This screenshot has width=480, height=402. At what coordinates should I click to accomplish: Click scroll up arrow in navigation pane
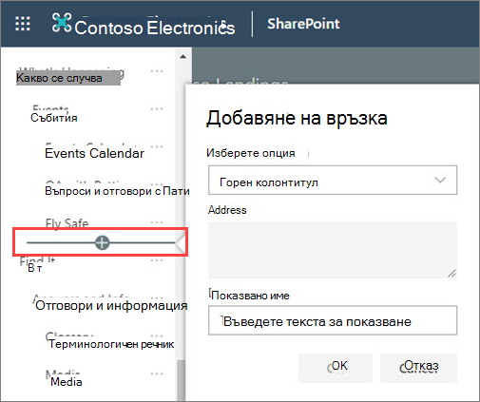[182, 57]
